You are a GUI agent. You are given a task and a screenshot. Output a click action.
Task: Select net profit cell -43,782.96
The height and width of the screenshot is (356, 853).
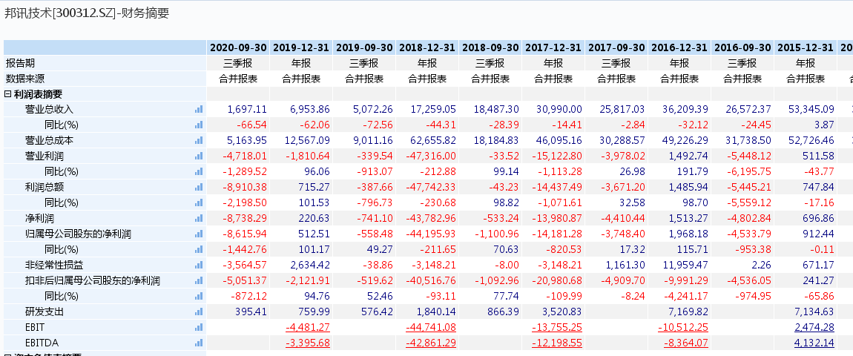(x=427, y=219)
